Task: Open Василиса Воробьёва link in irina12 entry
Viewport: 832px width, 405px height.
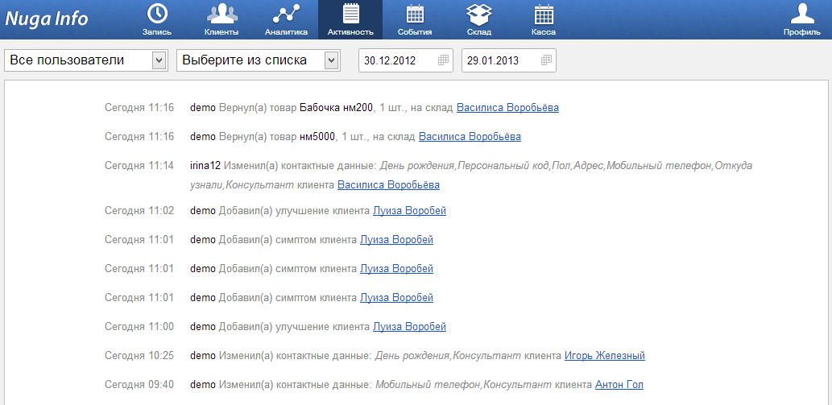Action: pos(388,185)
